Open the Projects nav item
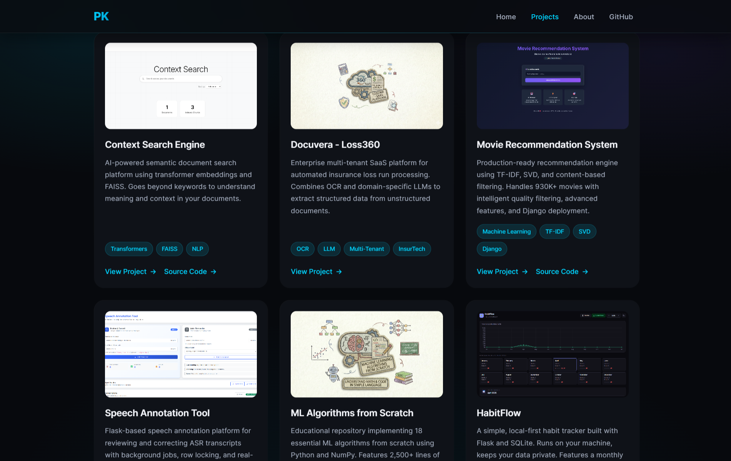The width and height of the screenshot is (731, 461). click(x=545, y=17)
